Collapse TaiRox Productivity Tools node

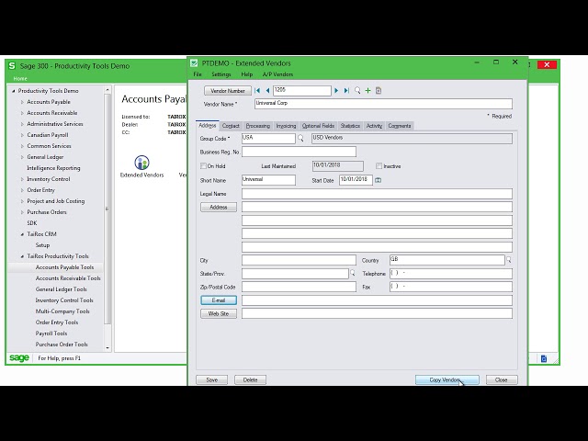pos(22,256)
